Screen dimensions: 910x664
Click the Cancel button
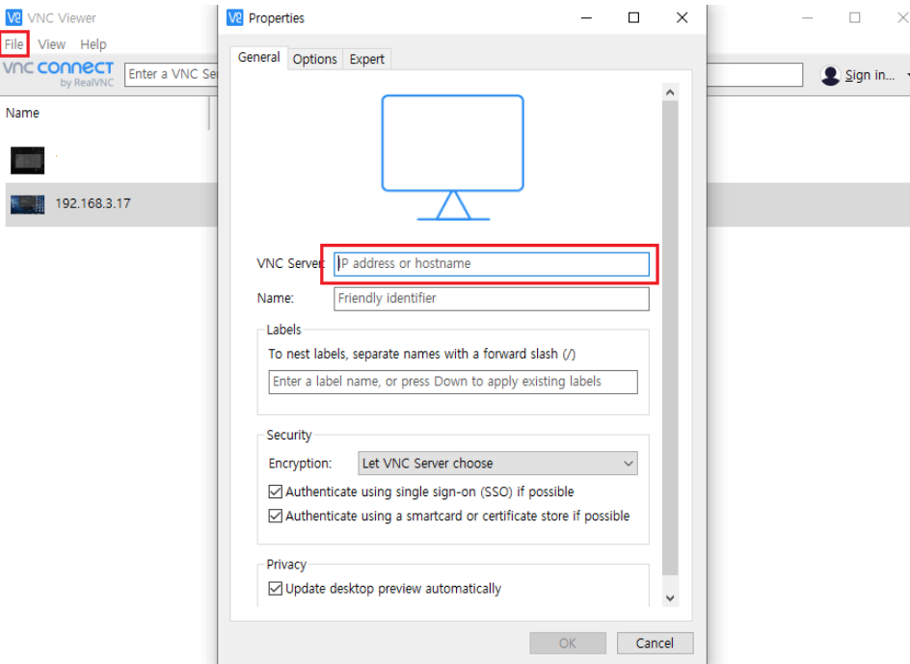tap(655, 643)
